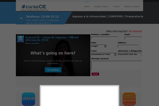
Task: Click the What's going on here? message
Action: [x=53, y=53]
